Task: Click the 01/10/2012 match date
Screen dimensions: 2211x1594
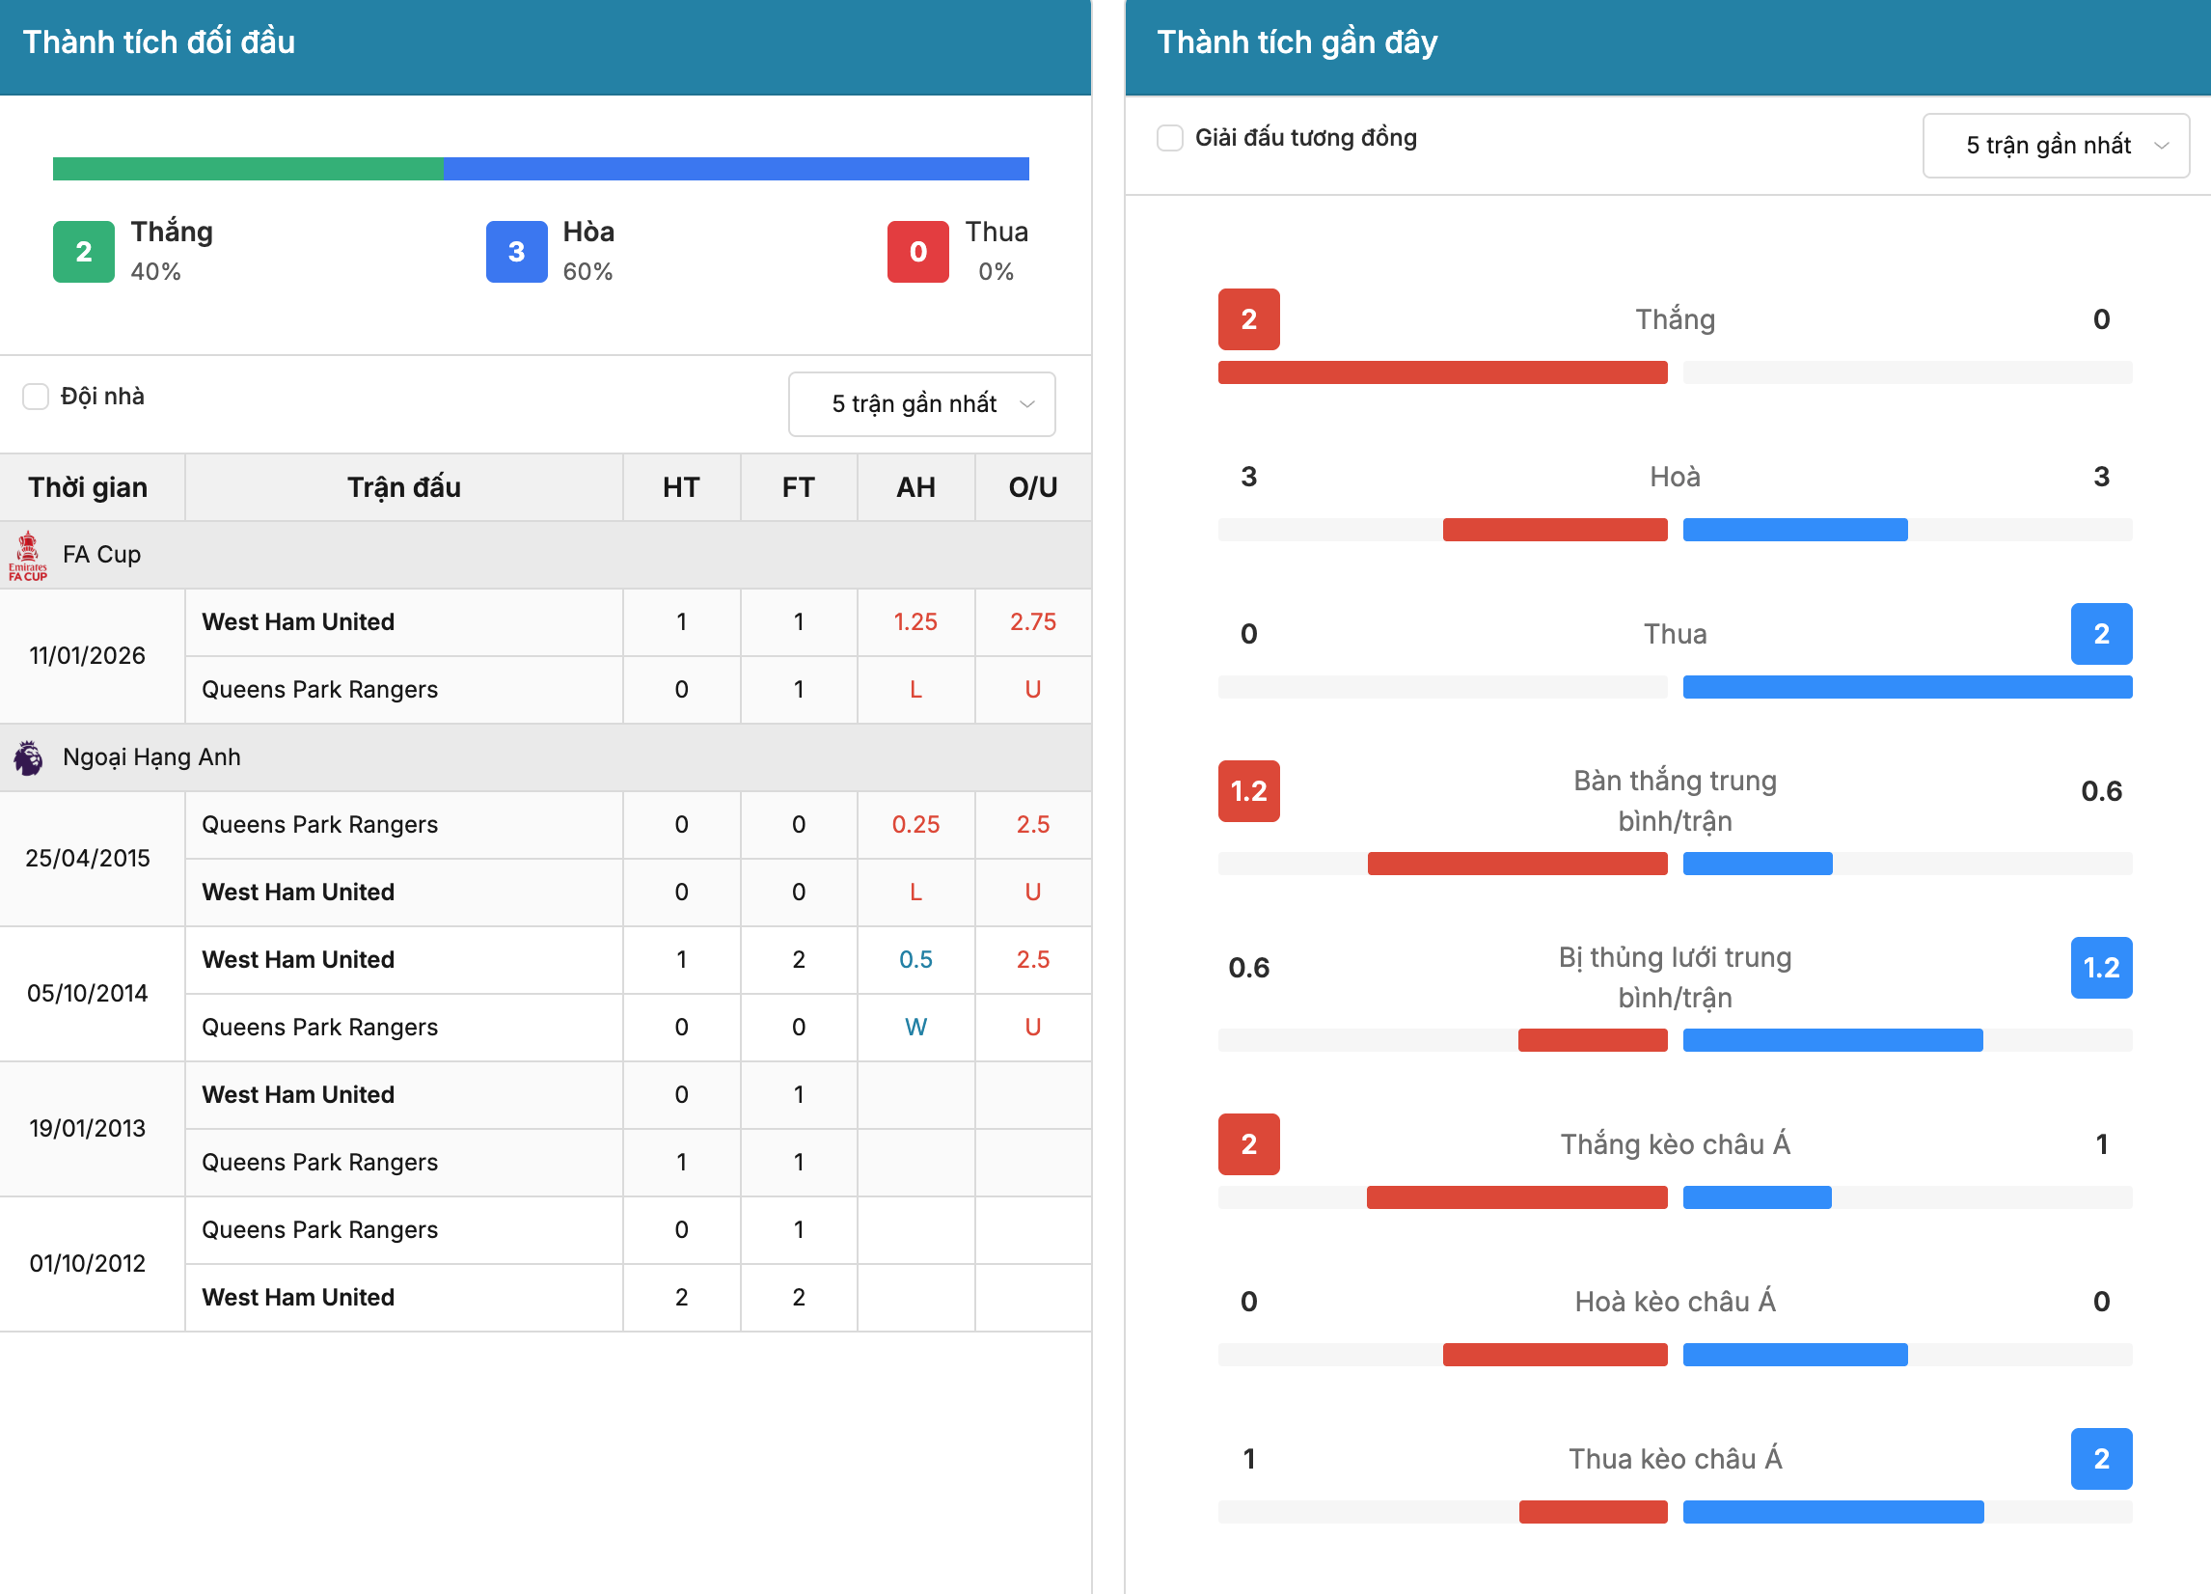Action: (x=87, y=1263)
